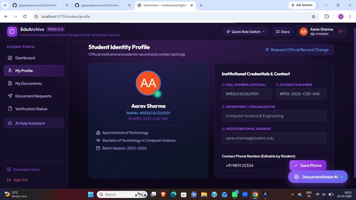
Task: Click the graduation cap icon beside Bachelor of Technology
Action: tap(98, 140)
